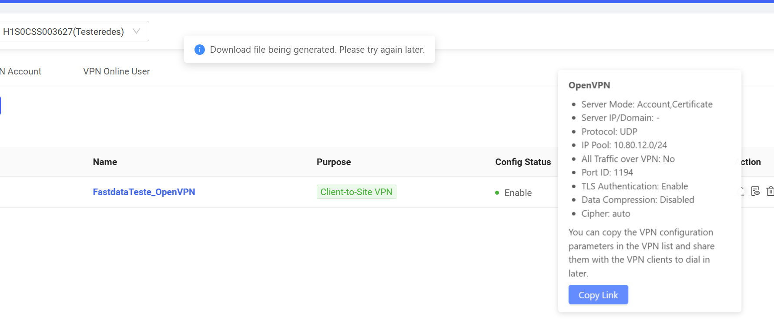Click the download file notification message
774x327 pixels.
[317, 50]
